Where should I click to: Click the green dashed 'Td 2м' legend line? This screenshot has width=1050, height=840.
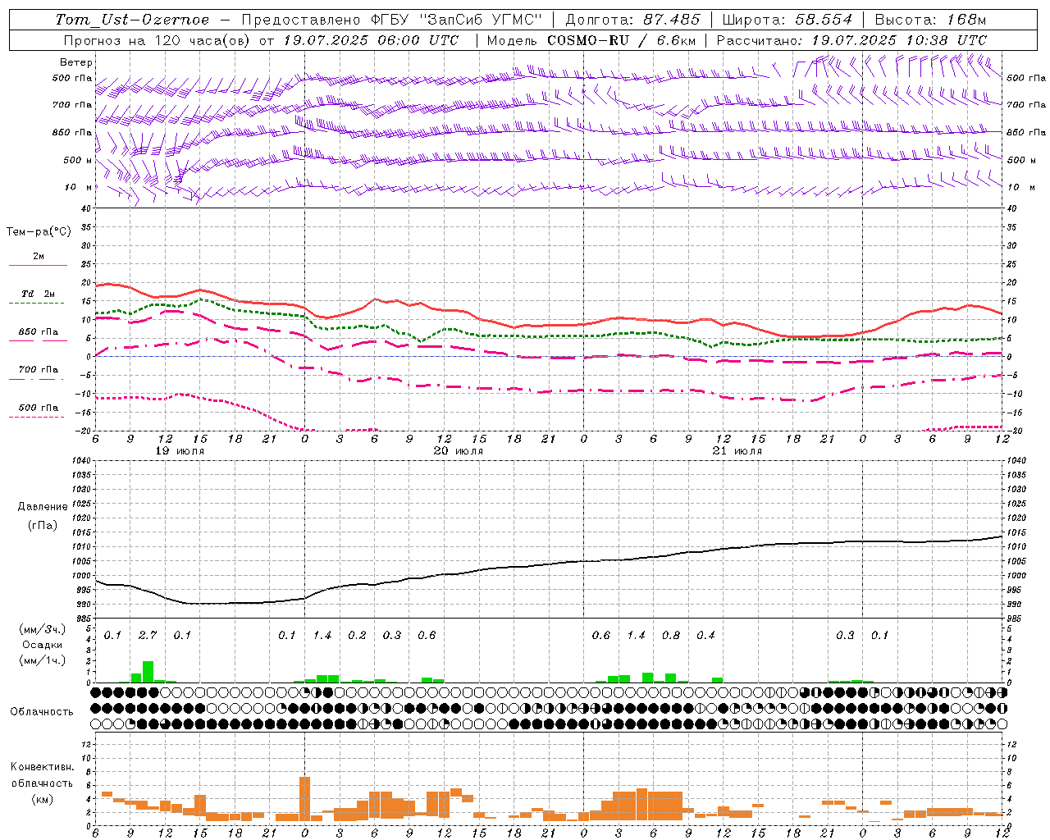[x=38, y=303]
